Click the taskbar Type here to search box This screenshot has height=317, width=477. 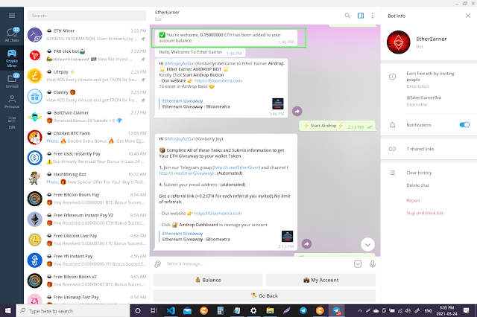click(x=73, y=310)
